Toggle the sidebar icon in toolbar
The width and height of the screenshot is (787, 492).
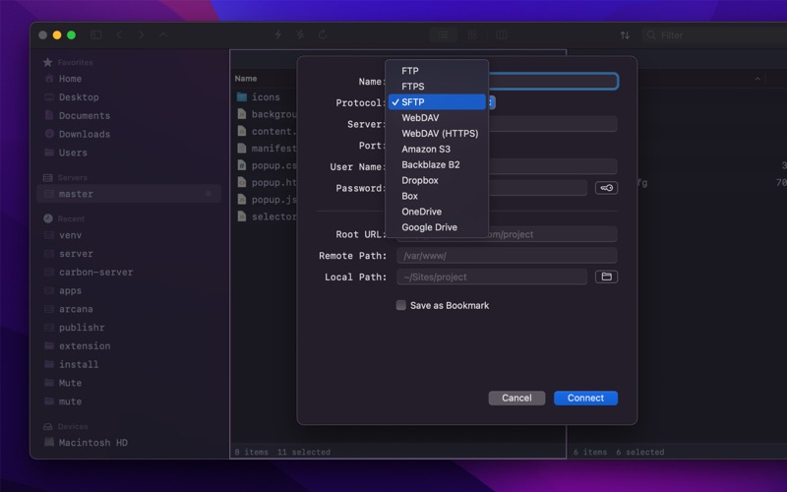95,34
